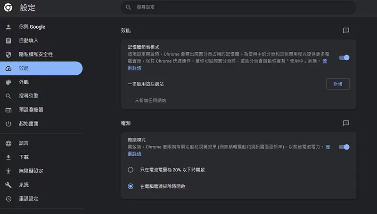
Task: Click the download arrow icon for 下載
Action: click(x=8, y=157)
